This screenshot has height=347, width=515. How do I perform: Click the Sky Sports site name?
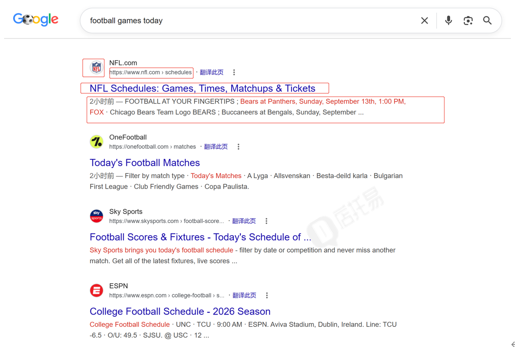click(x=126, y=211)
